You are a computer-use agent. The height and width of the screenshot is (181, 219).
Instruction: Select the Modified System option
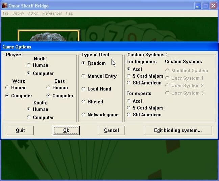pos(187,71)
